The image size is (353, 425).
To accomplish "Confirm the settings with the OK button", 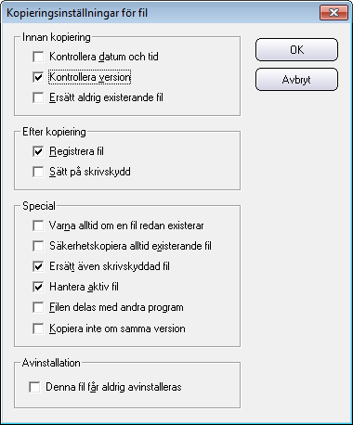I will tap(296, 49).
